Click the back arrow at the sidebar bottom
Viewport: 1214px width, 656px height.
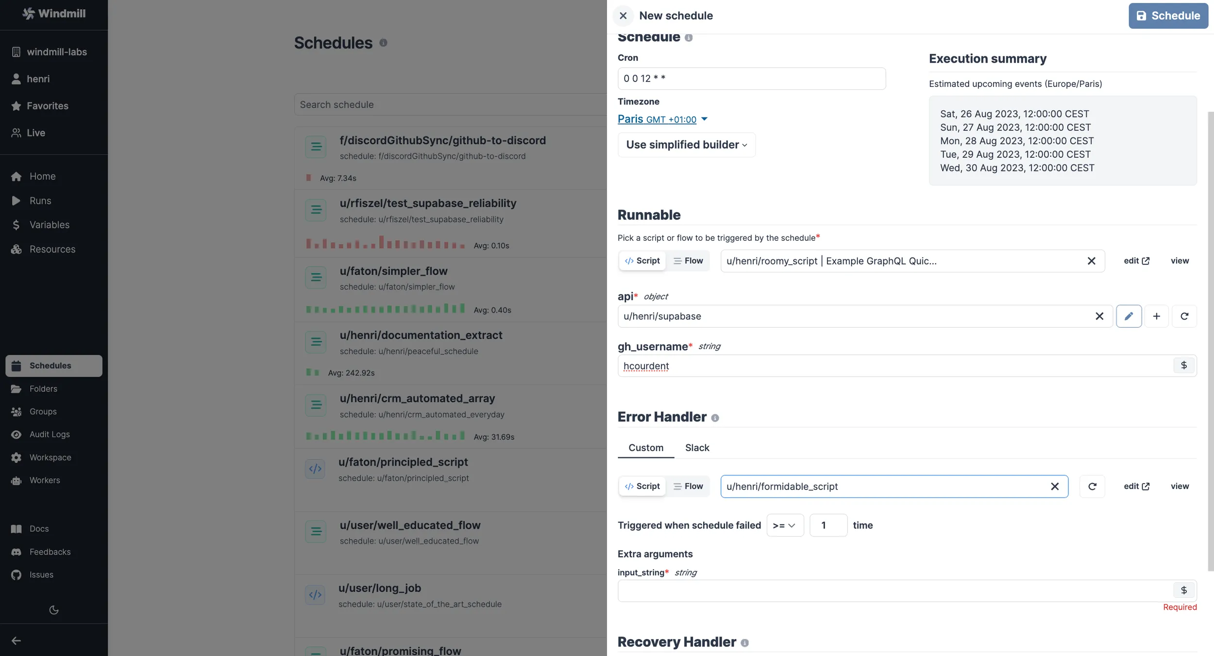(x=16, y=640)
